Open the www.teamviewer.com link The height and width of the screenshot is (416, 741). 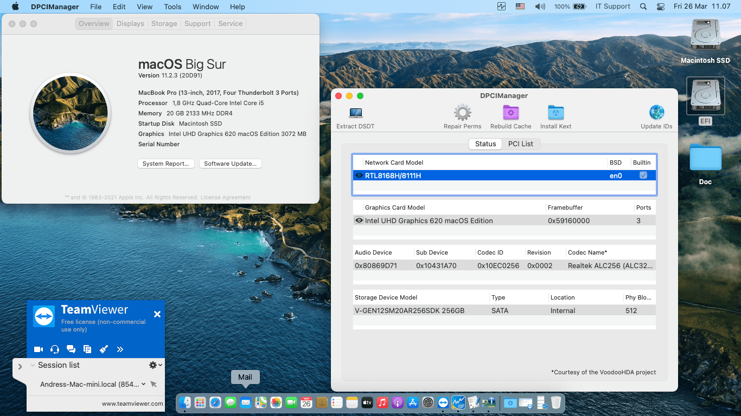click(x=132, y=404)
